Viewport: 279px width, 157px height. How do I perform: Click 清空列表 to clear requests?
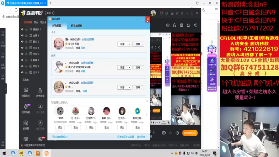(141, 137)
